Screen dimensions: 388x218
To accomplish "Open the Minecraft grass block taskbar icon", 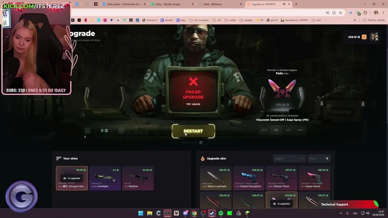I will click(x=247, y=213).
